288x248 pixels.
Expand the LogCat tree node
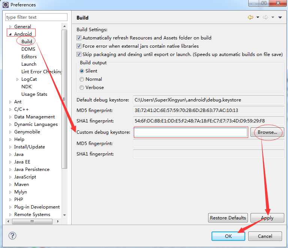point(17,79)
